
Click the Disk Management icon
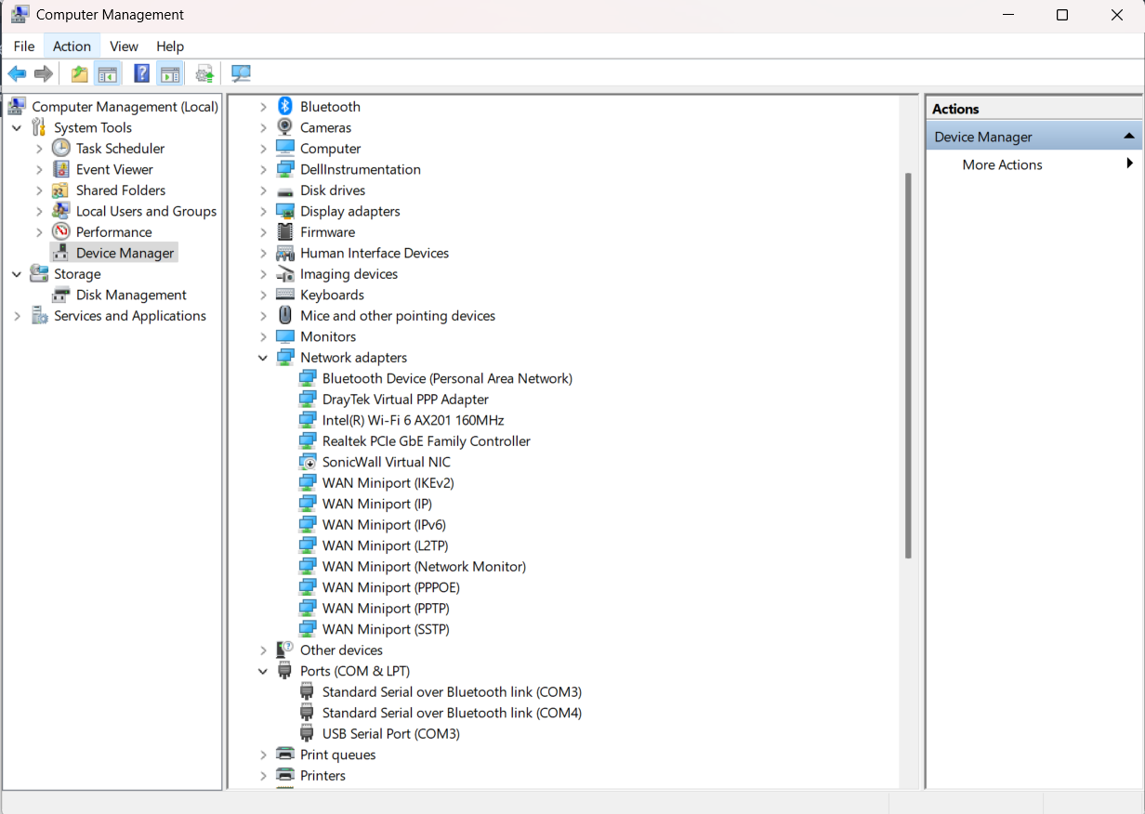point(61,295)
